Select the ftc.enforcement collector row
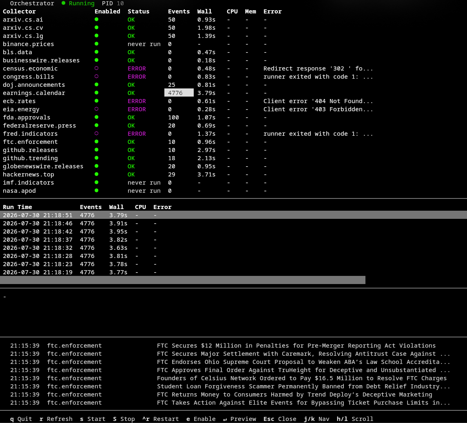Screen dimensions: 467x423 pyautogui.click(x=233, y=142)
